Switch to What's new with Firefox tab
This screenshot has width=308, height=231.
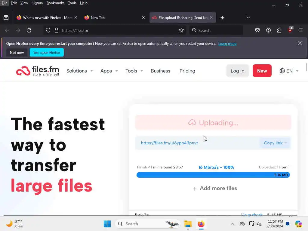coord(47,18)
